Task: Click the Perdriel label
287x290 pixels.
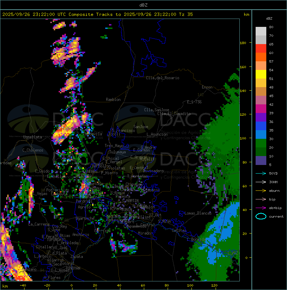Action: [84, 201]
